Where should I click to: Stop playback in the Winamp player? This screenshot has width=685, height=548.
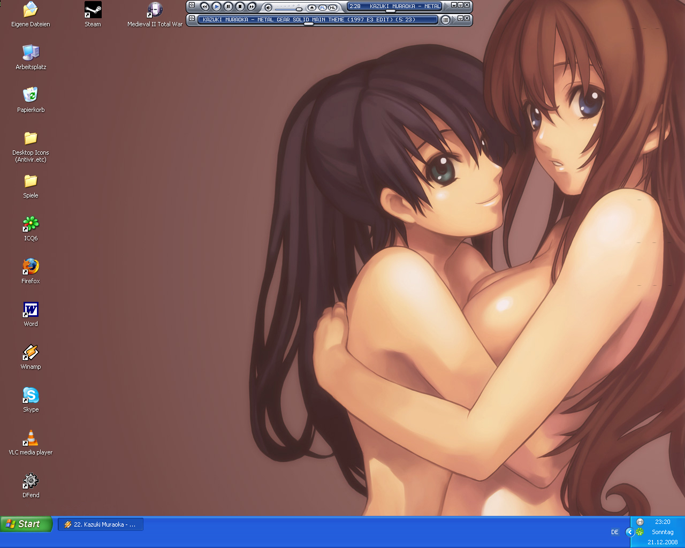click(240, 7)
